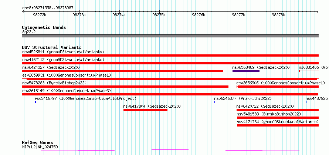Select the esv3618149 red variant bar

170,94
